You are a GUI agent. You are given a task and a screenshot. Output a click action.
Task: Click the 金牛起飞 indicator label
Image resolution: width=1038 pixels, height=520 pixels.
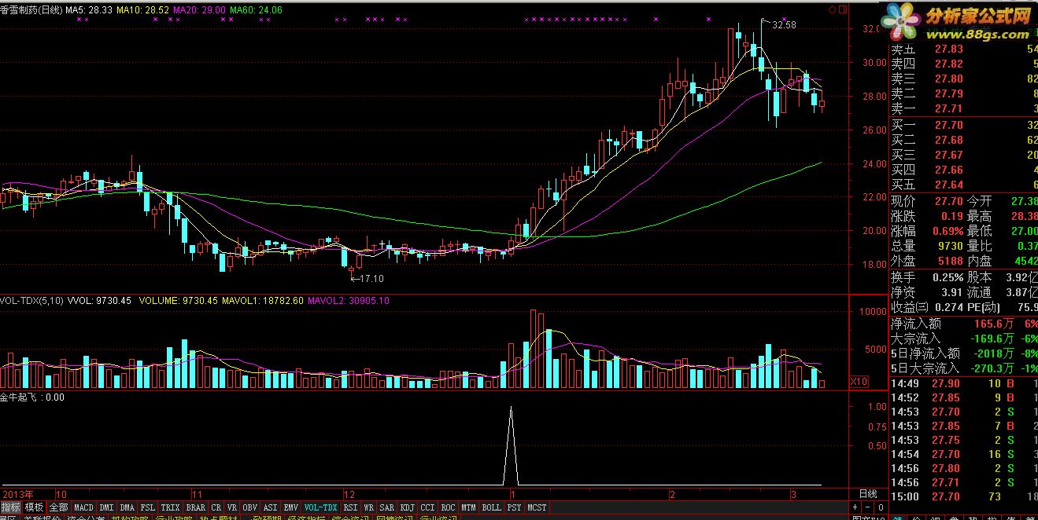click(20, 397)
